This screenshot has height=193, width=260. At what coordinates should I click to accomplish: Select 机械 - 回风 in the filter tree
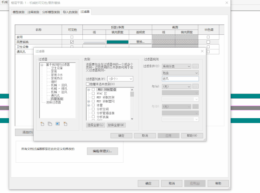coord(59,85)
